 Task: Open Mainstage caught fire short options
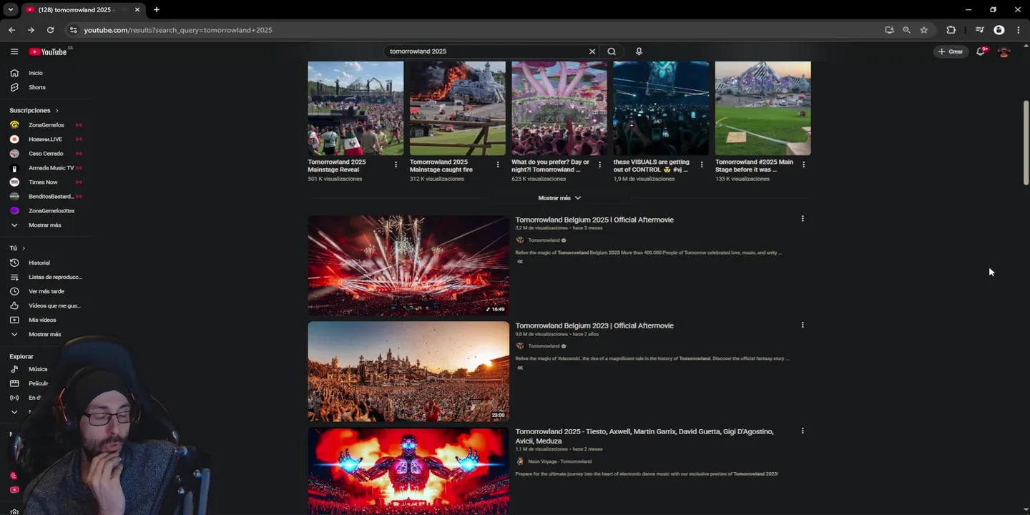point(498,165)
